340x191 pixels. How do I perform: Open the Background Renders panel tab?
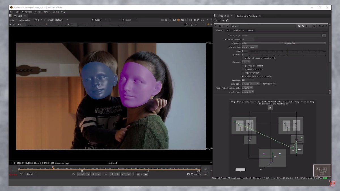(x=247, y=16)
